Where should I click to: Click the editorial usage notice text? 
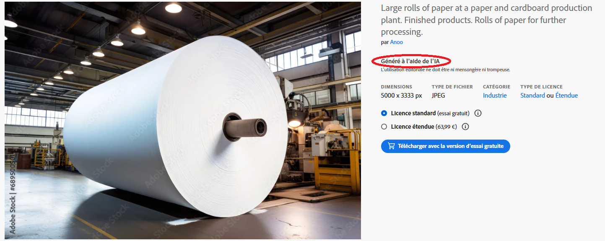click(x=445, y=70)
